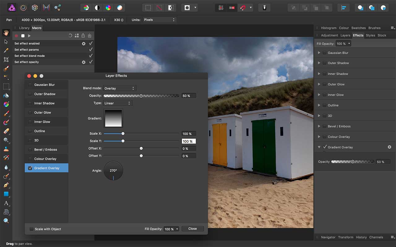The height and width of the screenshot is (247, 396).
Task: Expand the 3D effect triangle in Effects panel
Action: point(319,116)
